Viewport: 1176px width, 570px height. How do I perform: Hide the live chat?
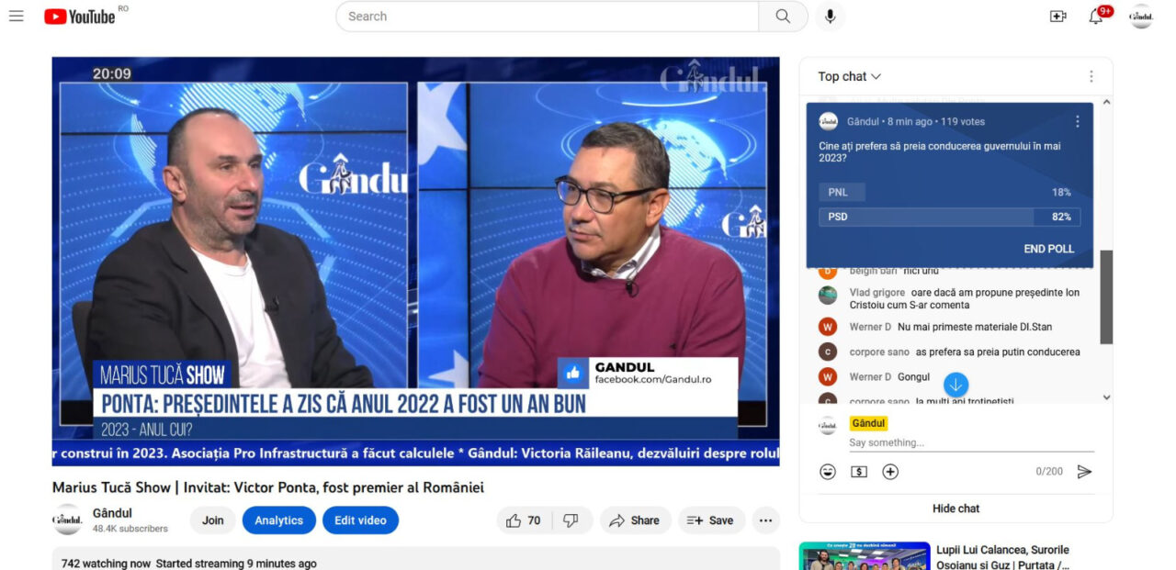point(955,509)
